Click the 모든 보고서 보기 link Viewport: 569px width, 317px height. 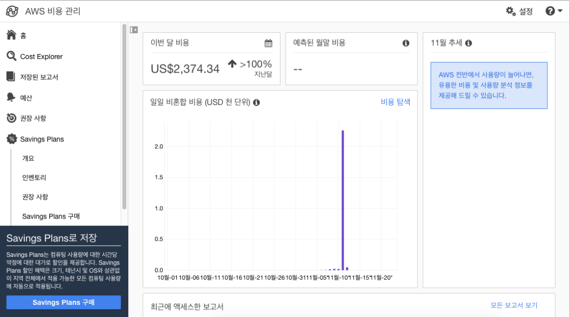pyautogui.click(x=514, y=305)
